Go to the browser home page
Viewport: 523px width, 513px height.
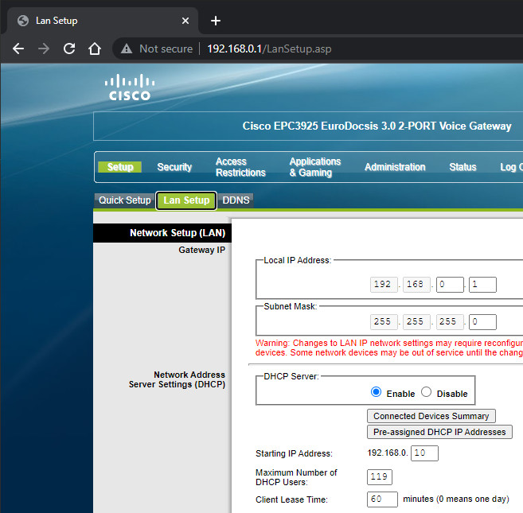[x=95, y=49]
